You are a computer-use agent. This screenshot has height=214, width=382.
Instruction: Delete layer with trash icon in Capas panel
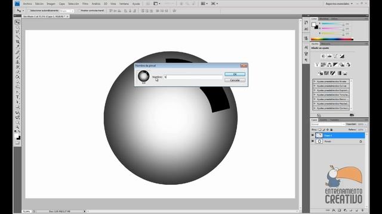(362, 210)
